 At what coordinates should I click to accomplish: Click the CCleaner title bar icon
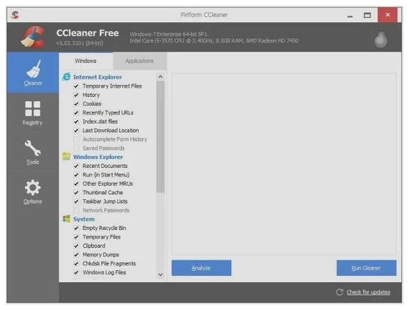(15, 15)
